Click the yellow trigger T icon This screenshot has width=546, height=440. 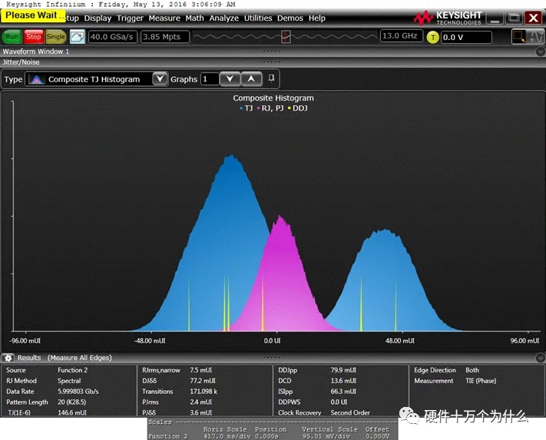click(433, 37)
